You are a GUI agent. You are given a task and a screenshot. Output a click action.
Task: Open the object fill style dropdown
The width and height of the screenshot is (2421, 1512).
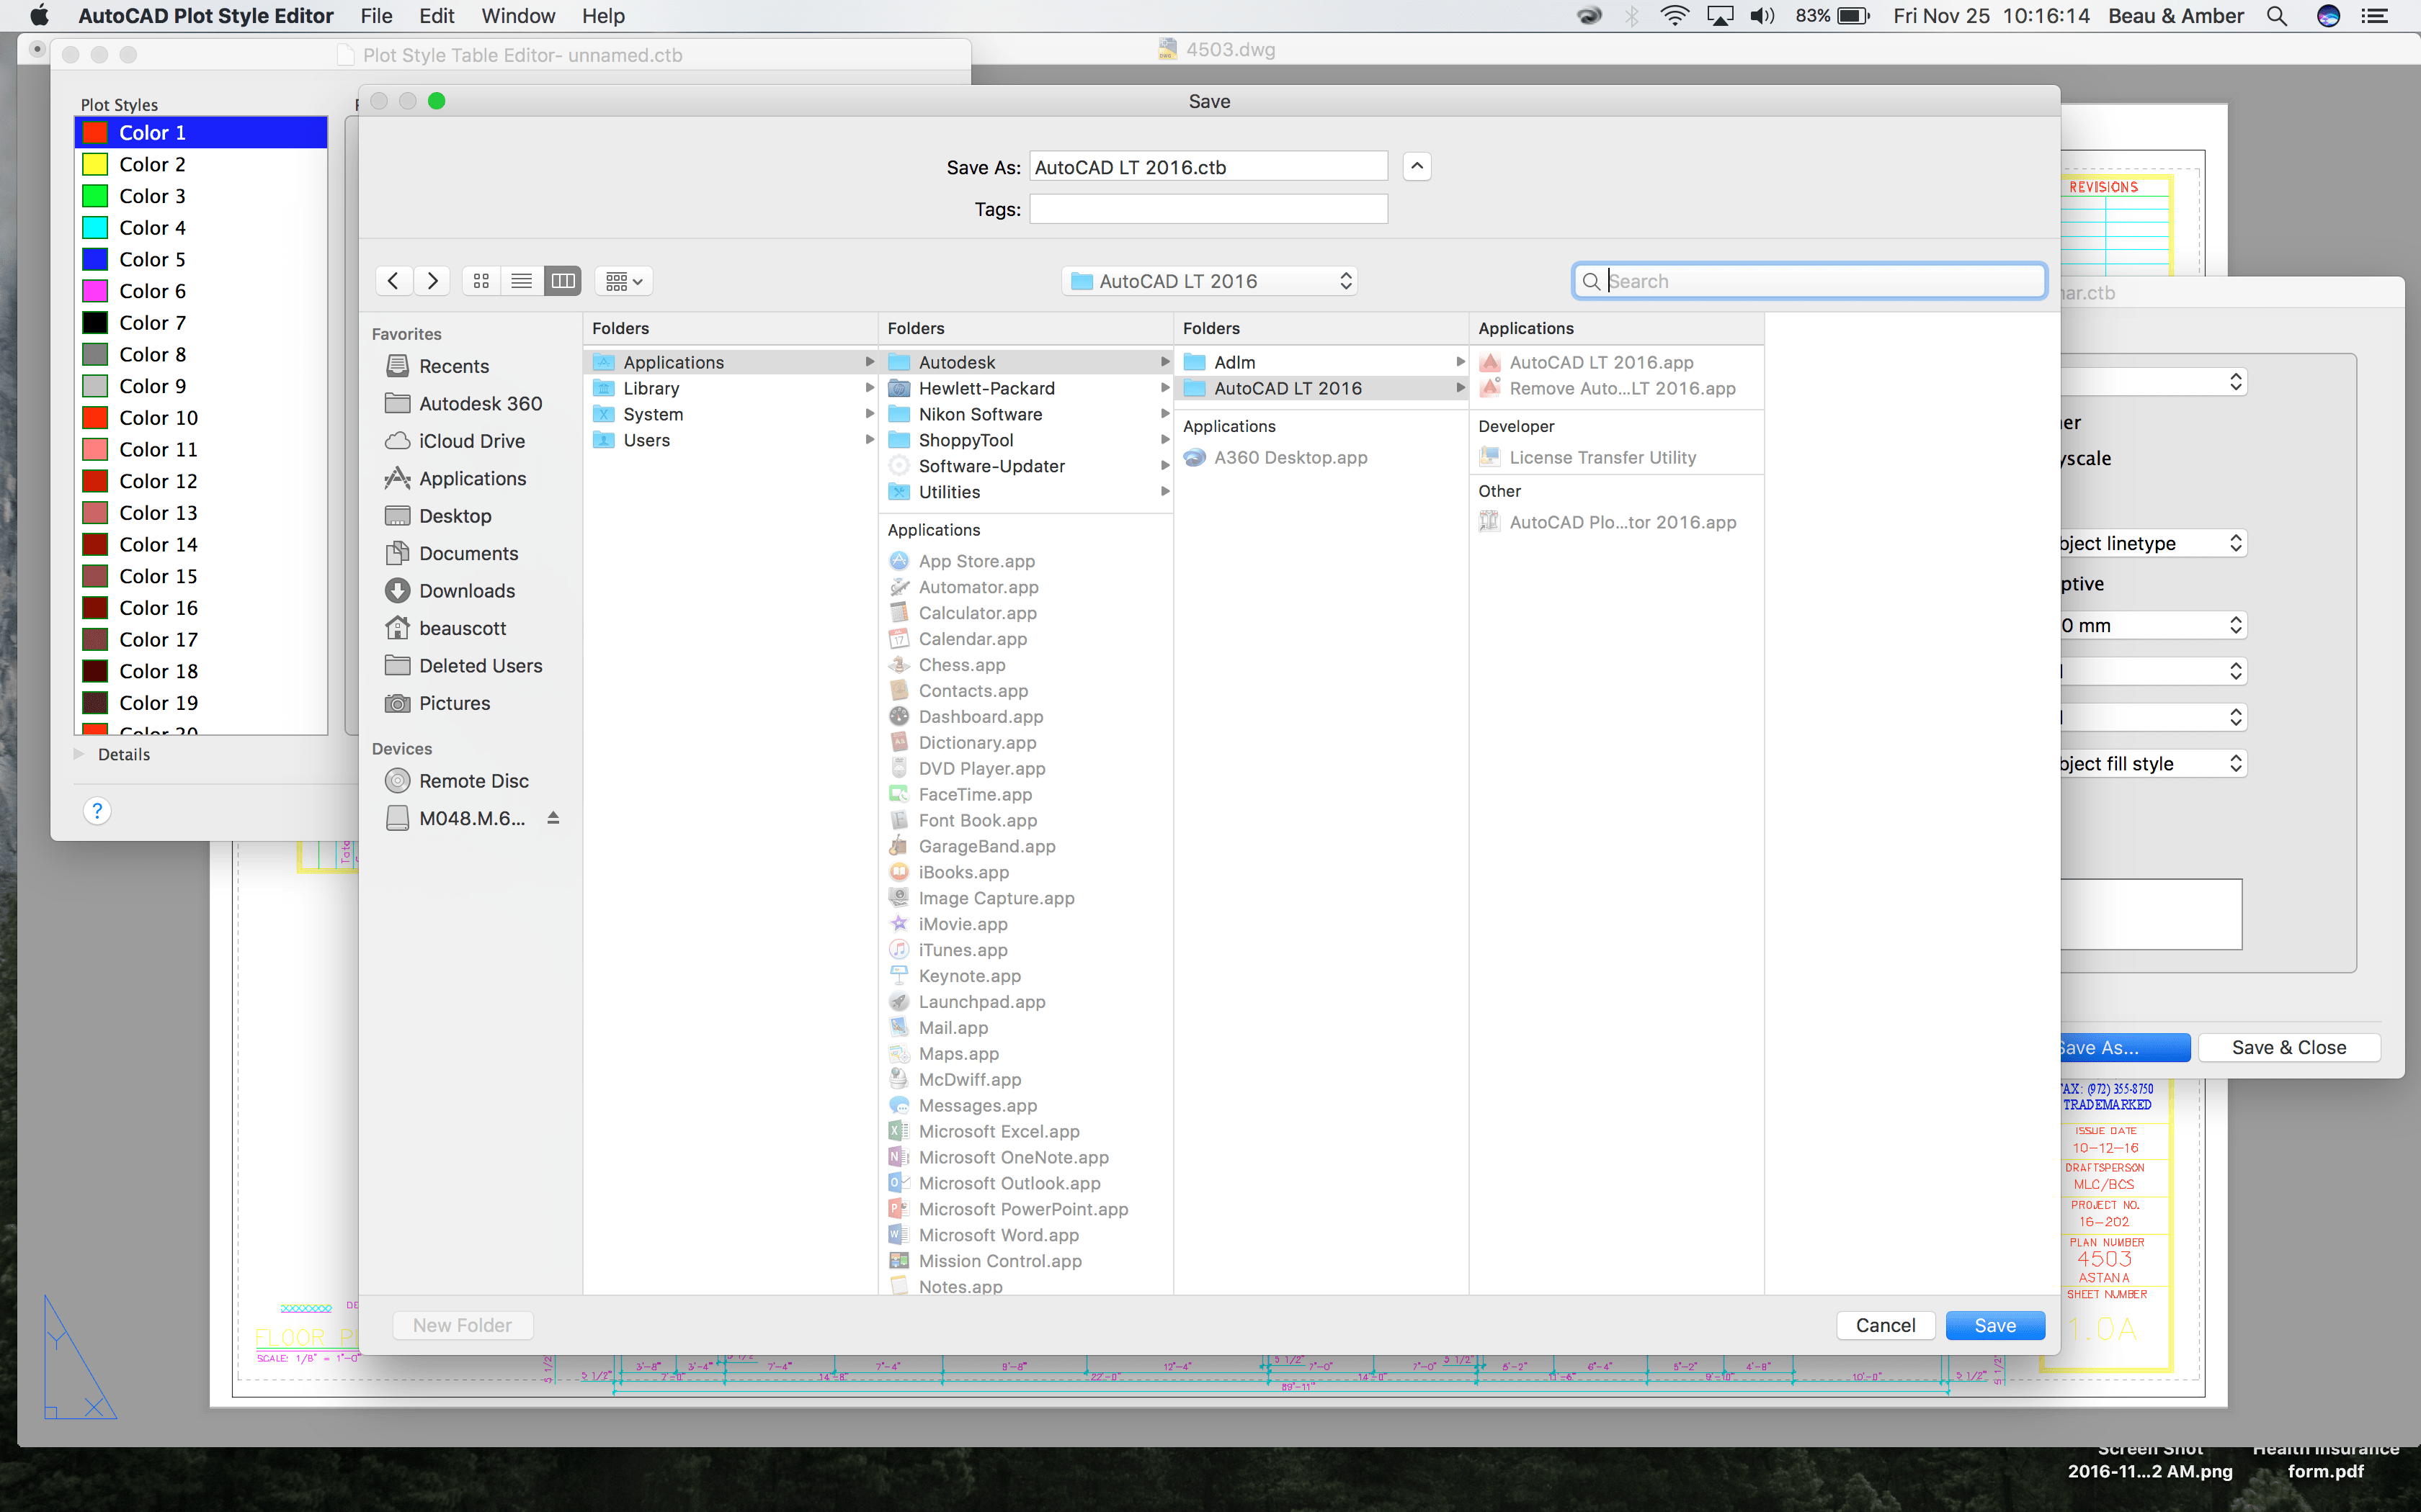(x=2153, y=763)
